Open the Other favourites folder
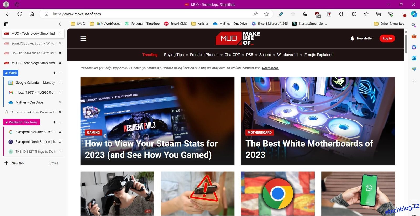This screenshot has height=216, width=420. tap(389, 24)
